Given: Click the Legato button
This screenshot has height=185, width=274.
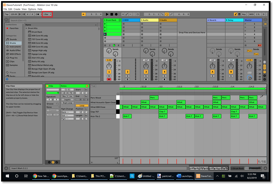Looking at the screenshot, I should [x=67, y=99].
